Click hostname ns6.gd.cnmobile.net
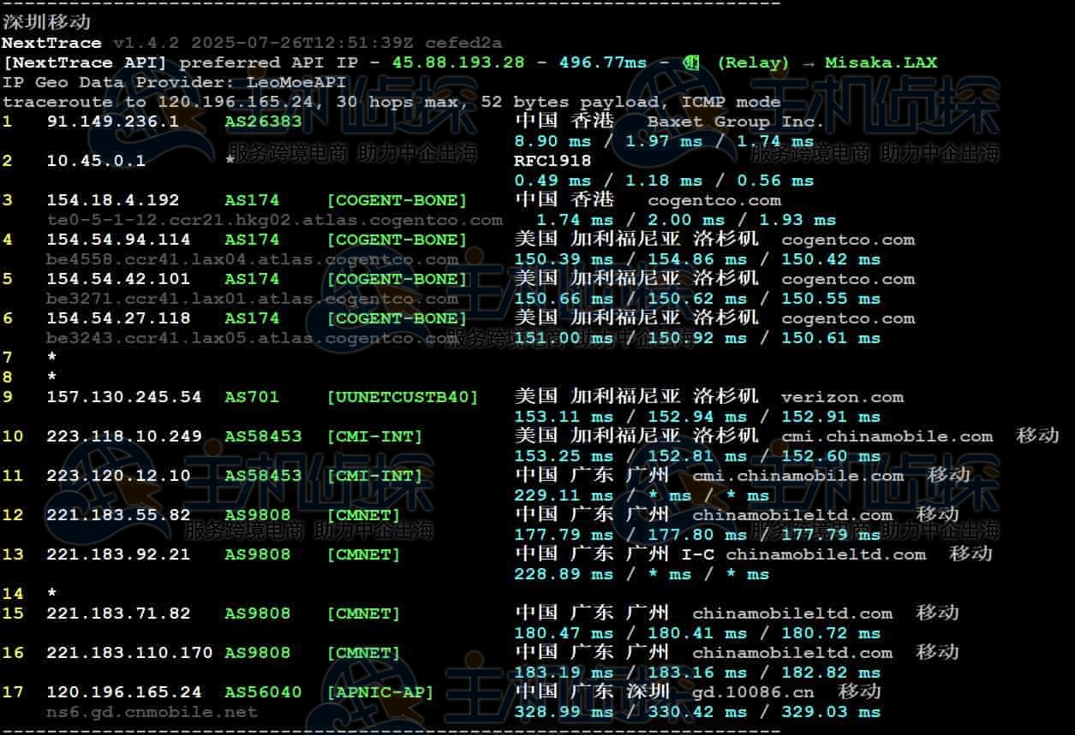 click(x=152, y=712)
